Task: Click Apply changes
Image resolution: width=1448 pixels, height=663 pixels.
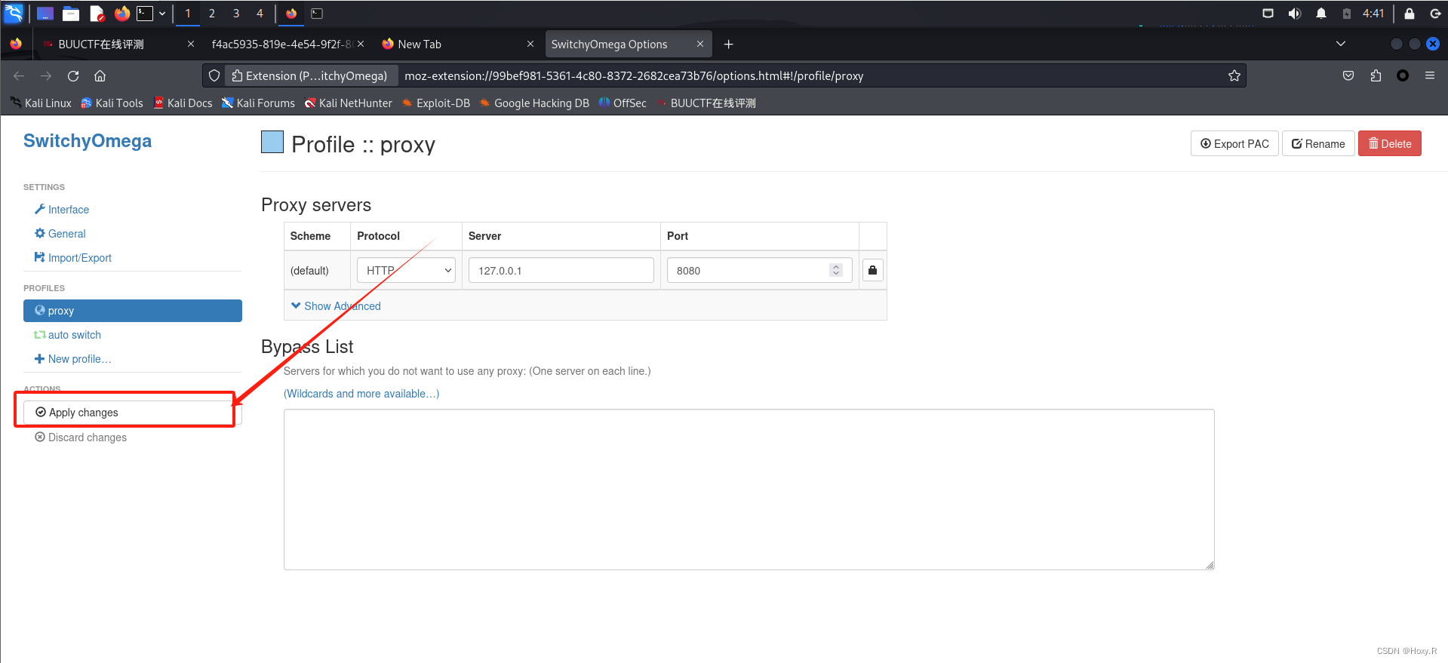Action: coord(133,413)
